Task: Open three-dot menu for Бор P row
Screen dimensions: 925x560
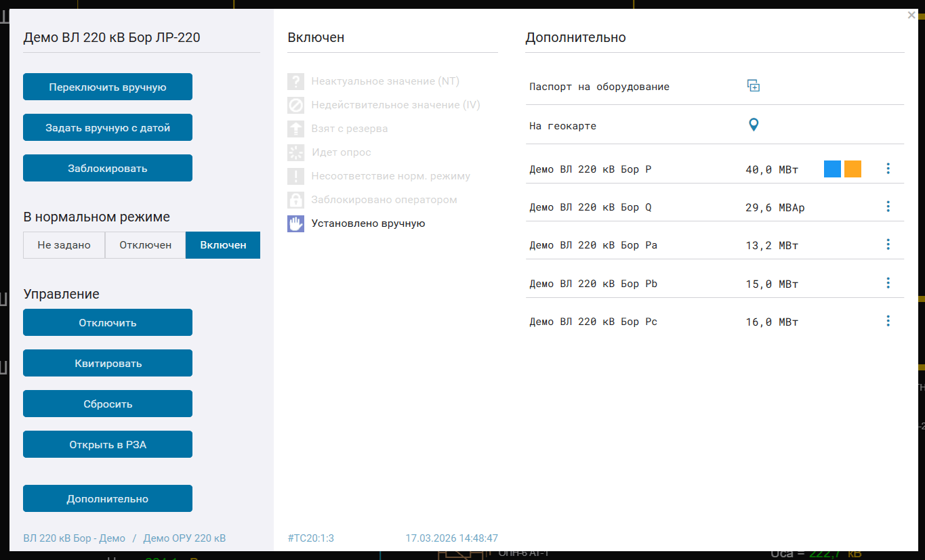Action: click(888, 169)
